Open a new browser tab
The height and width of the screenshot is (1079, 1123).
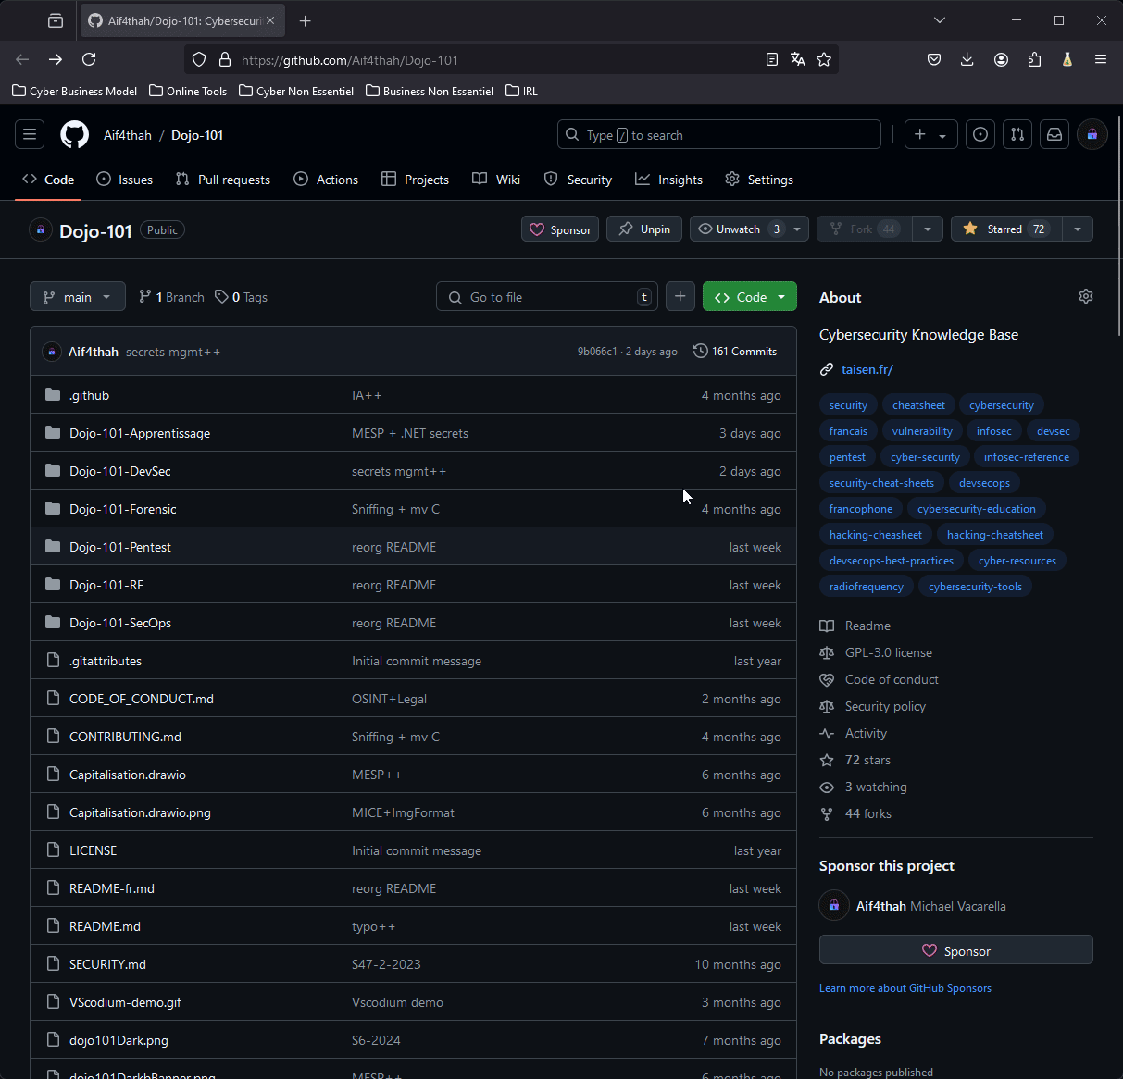click(306, 20)
